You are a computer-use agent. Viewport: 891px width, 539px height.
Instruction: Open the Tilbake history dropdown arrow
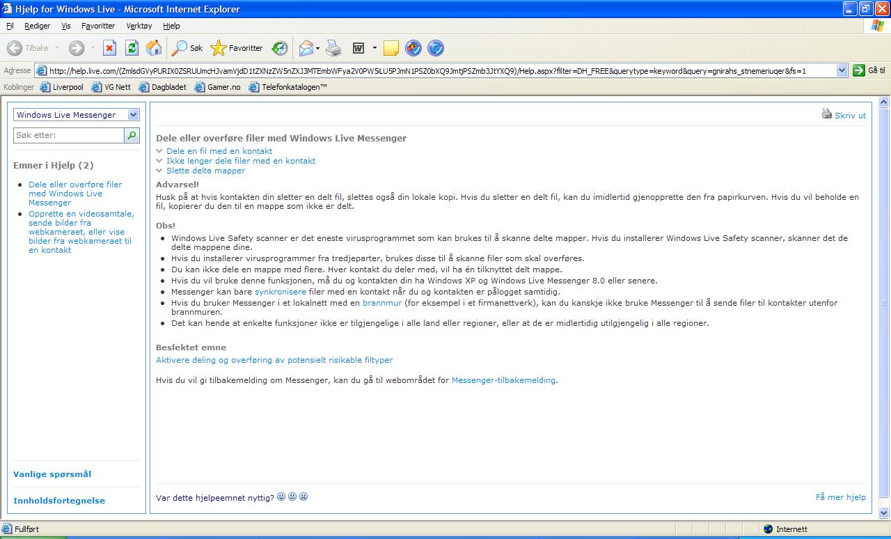(x=57, y=48)
